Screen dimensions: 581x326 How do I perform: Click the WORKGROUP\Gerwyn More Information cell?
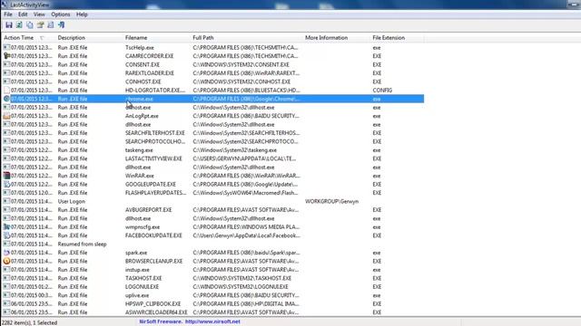[331, 201]
